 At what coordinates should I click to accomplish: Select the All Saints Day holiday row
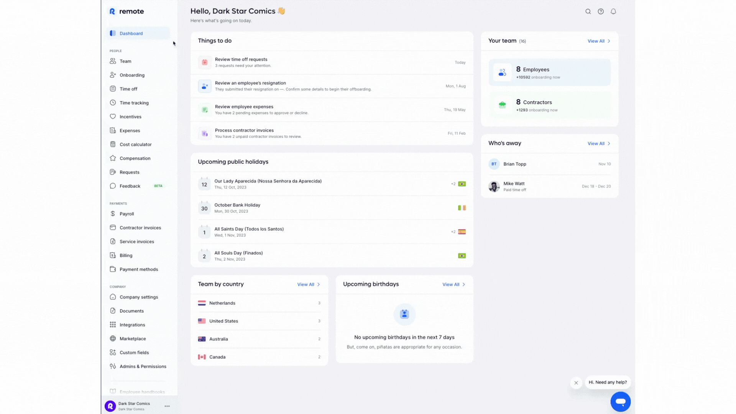(x=332, y=232)
